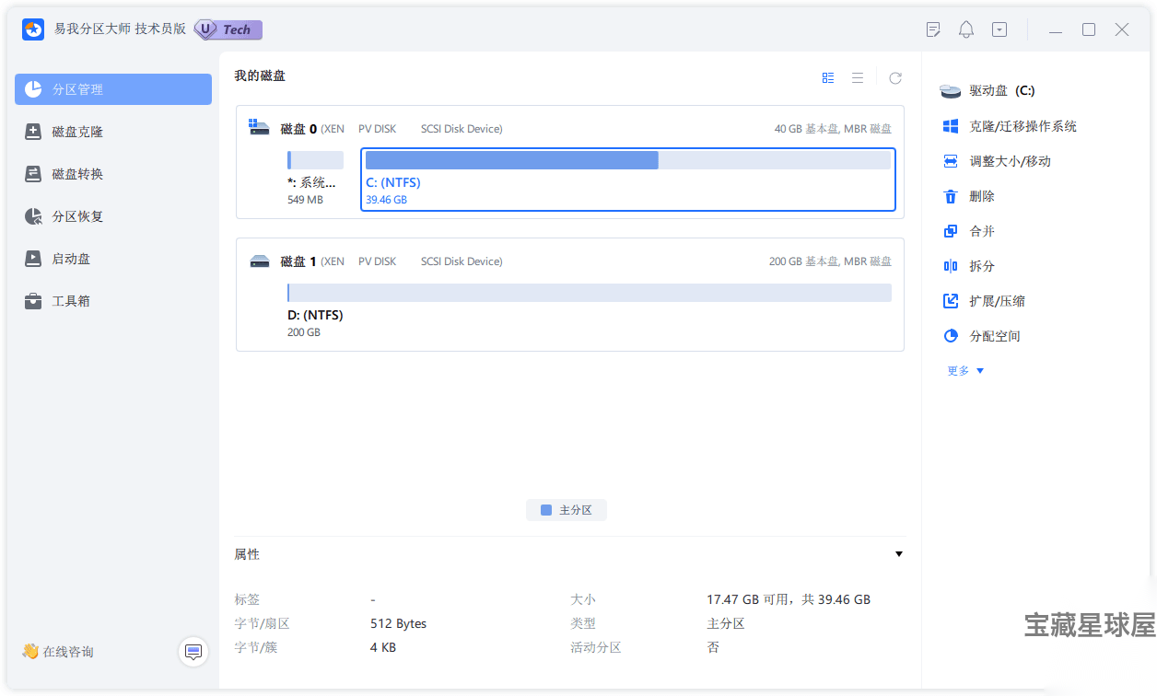Click the Tech edition badge

coord(228,29)
